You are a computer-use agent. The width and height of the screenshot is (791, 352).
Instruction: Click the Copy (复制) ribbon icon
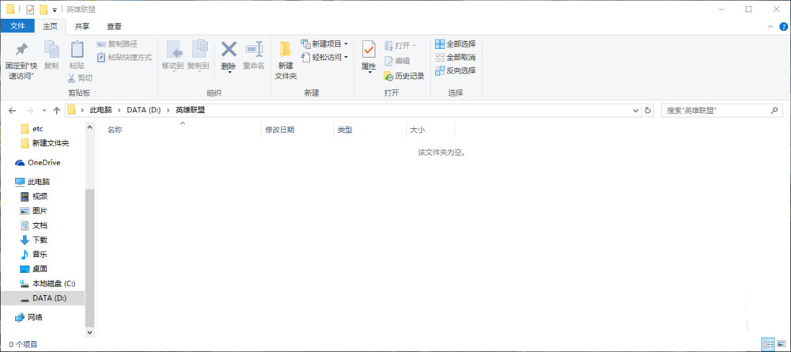pyautogui.click(x=51, y=49)
